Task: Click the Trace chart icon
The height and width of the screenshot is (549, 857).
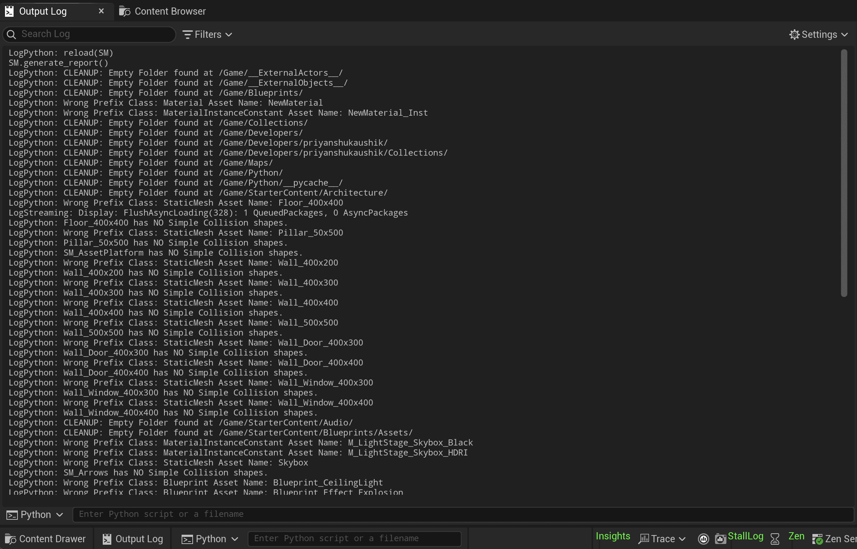Action: pos(644,538)
